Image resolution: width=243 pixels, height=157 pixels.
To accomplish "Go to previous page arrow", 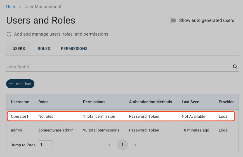I will click(110, 145).
